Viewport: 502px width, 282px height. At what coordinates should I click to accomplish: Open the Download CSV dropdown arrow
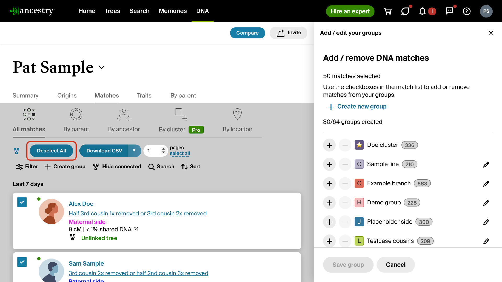pos(134,151)
